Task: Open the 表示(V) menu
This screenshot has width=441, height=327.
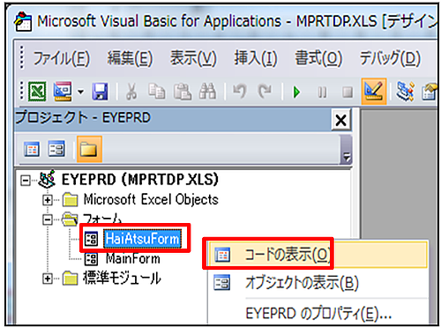Action: coord(193,57)
